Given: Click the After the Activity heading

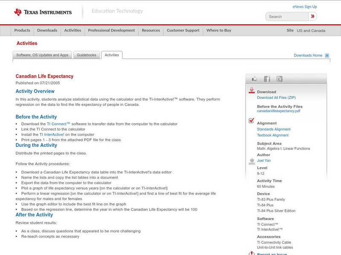Looking at the screenshot, I should point(34,215).
